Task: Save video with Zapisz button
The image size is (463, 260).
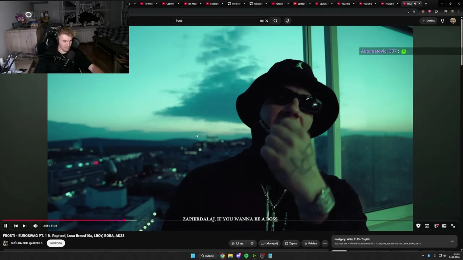Action: tap(291, 243)
